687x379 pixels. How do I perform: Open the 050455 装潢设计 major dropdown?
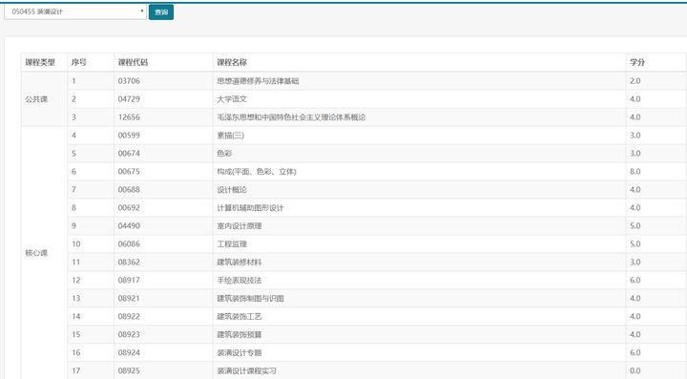tap(75, 11)
